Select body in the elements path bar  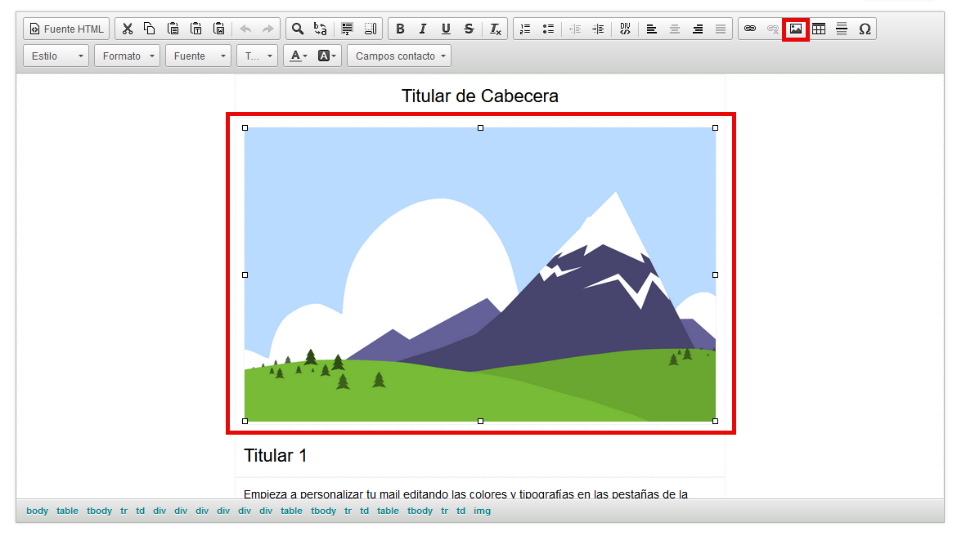point(37,511)
